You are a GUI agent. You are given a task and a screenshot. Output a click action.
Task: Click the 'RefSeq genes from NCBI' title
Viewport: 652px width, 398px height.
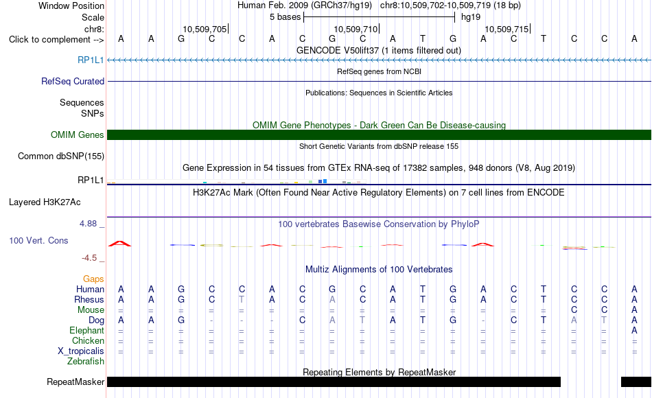click(380, 71)
